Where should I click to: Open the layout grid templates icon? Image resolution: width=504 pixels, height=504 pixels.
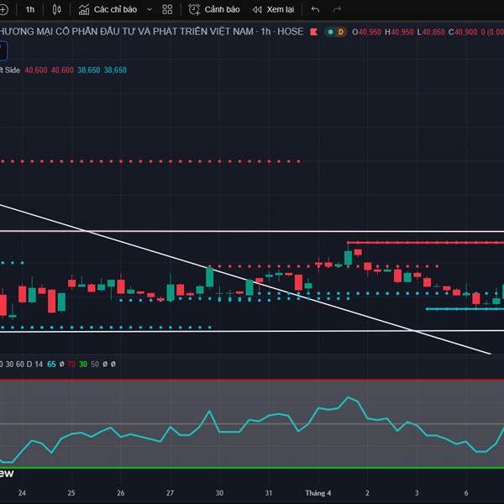[167, 9]
